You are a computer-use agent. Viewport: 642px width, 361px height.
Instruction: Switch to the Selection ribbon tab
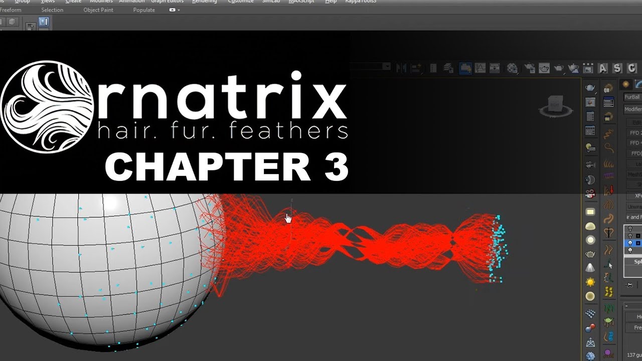[x=52, y=10]
